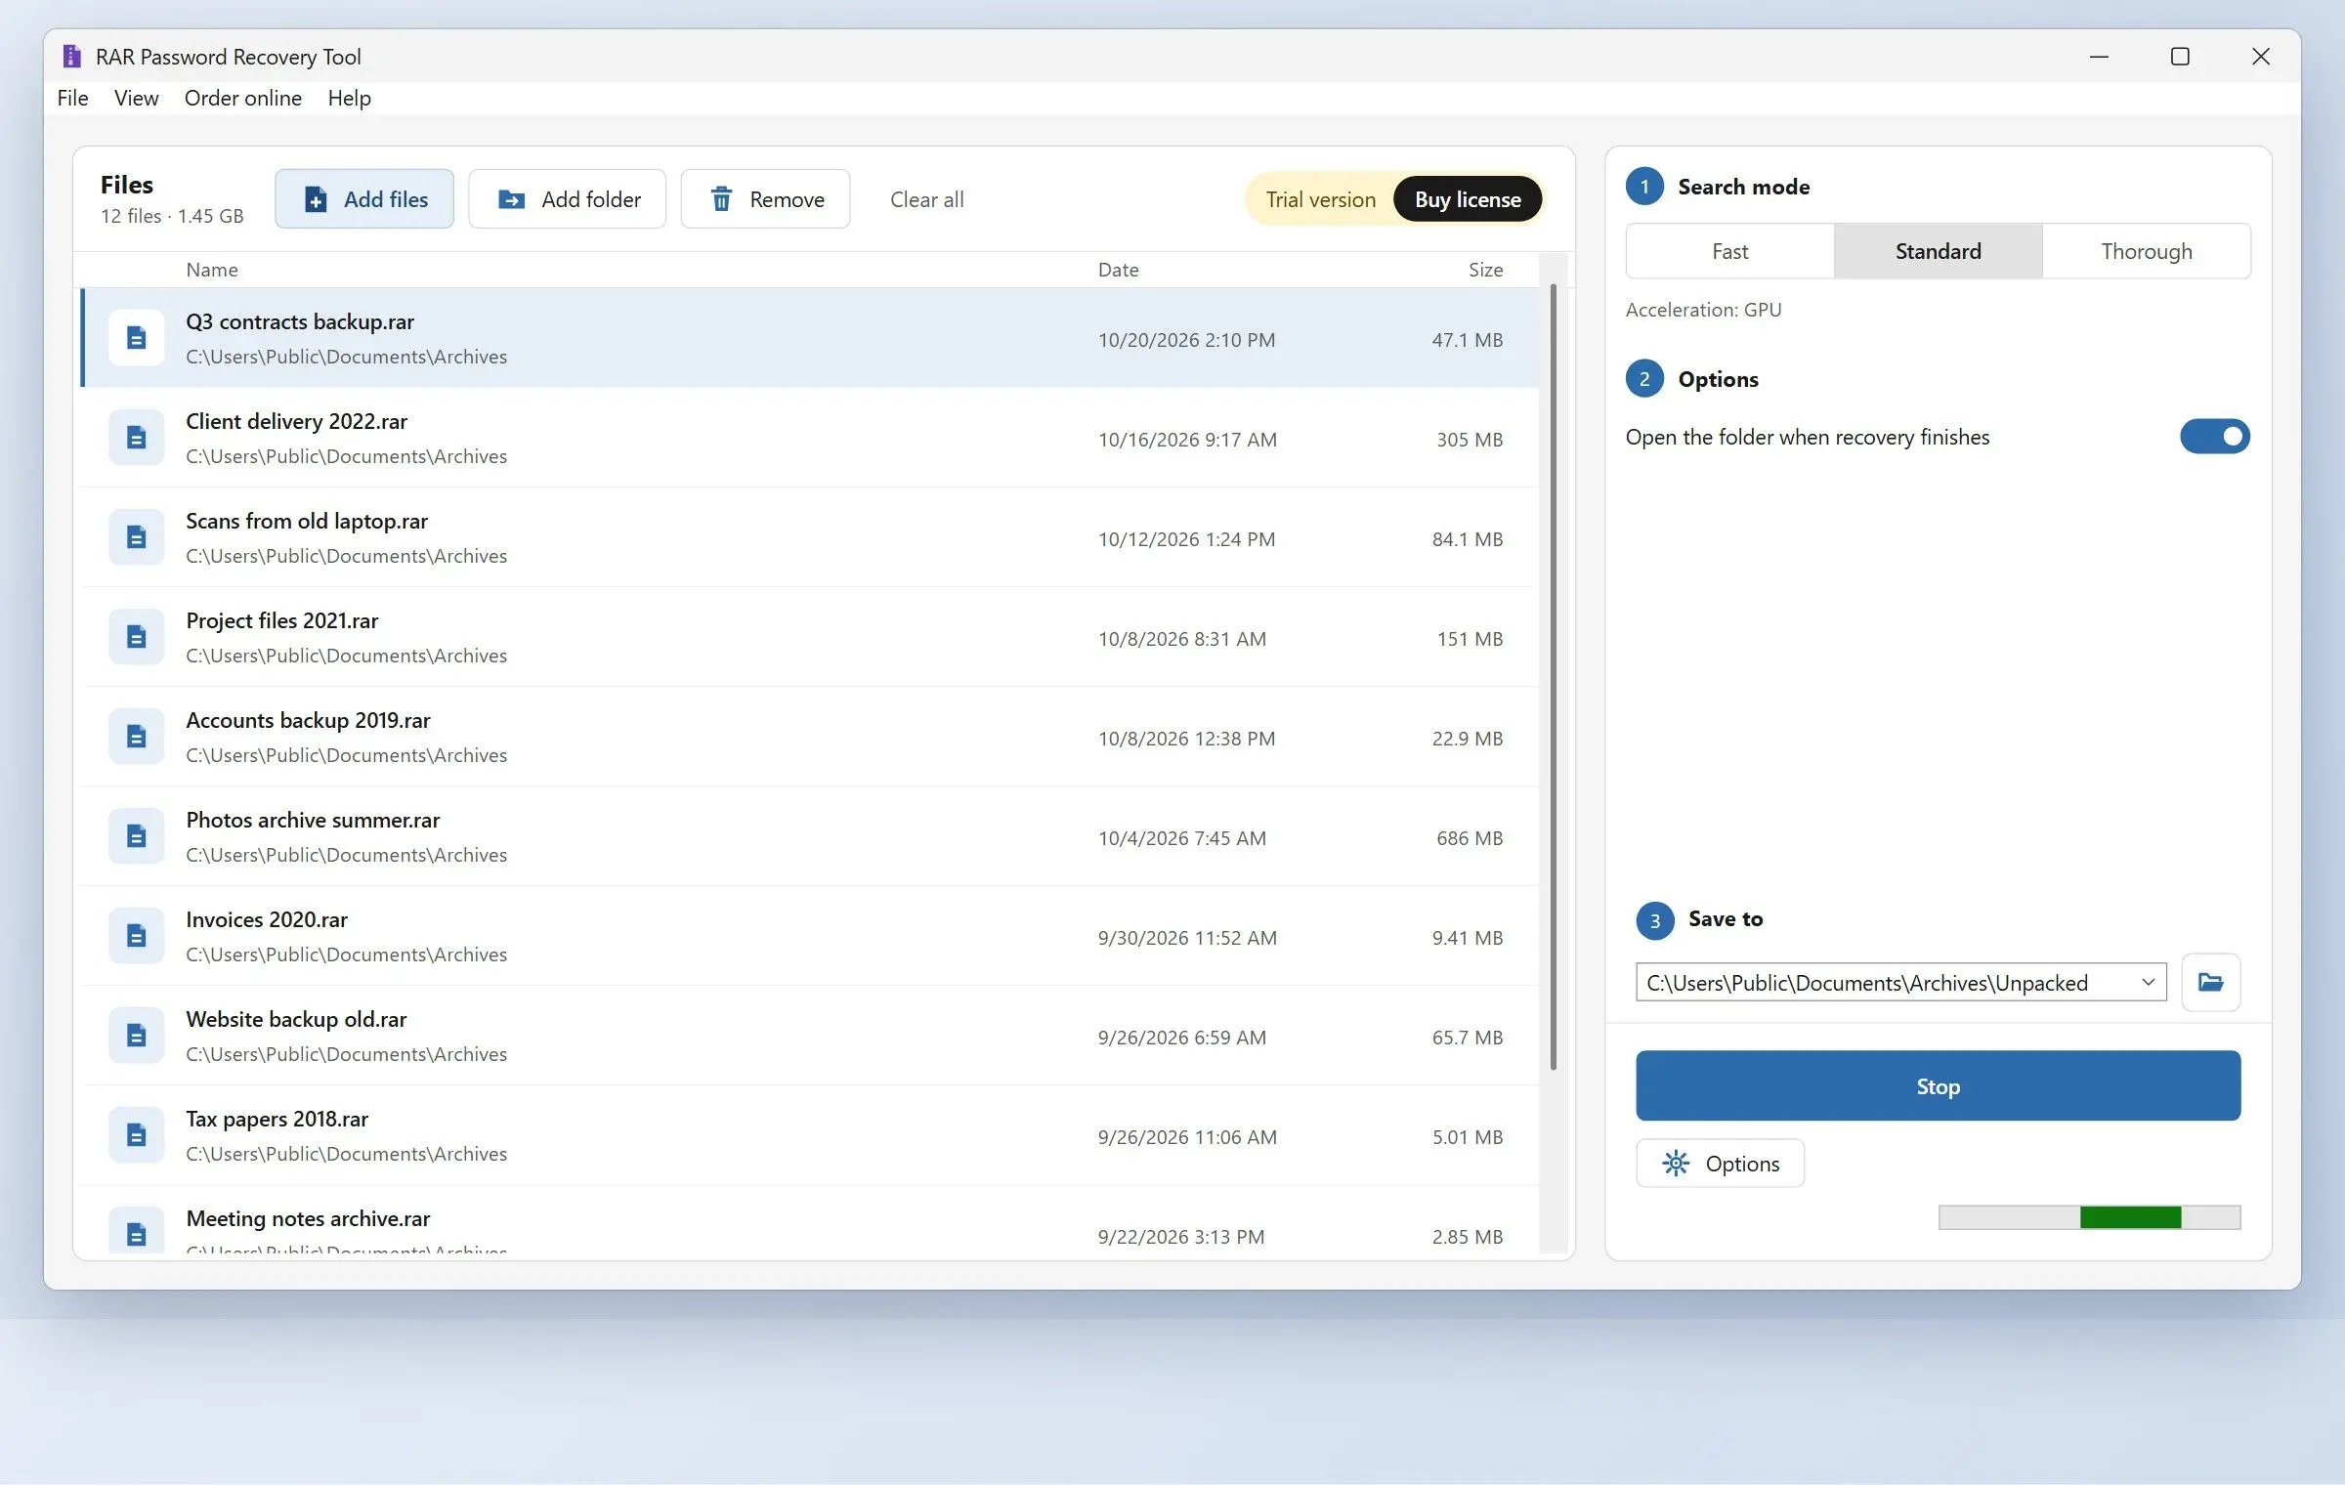Click Clear all to empty the list
This screenshot has width=2345, height=1485.
(926, 199)
